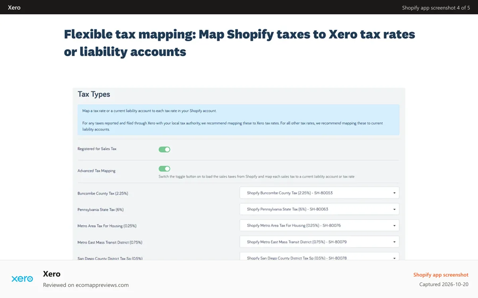The width and height of the screenshot is (478, 298).
Task: Click the Xero logo icon in footer
Action: pyautogui.click(x=22, y=279)
